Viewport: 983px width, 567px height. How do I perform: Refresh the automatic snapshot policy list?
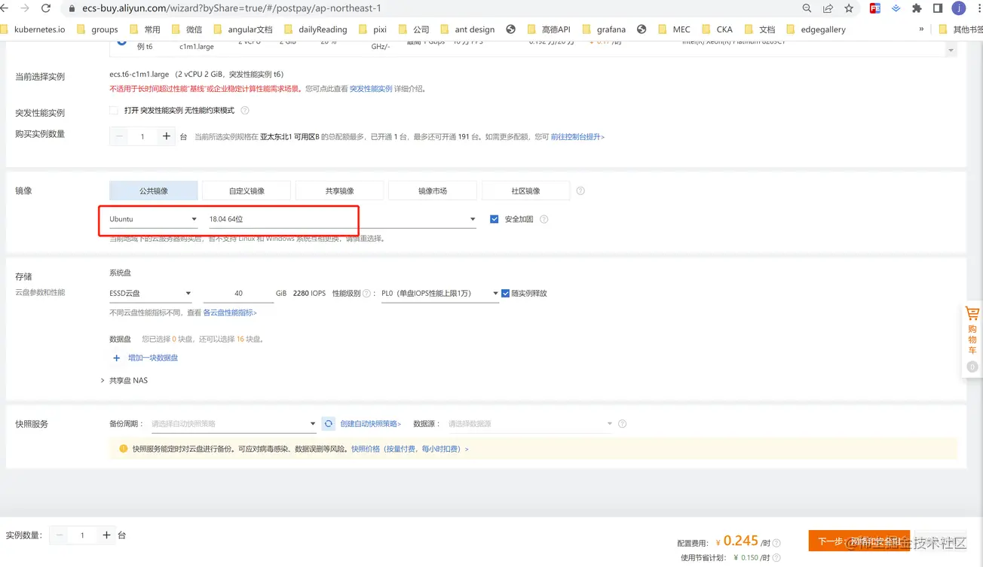pyautogui.click(x=329, y=424)
